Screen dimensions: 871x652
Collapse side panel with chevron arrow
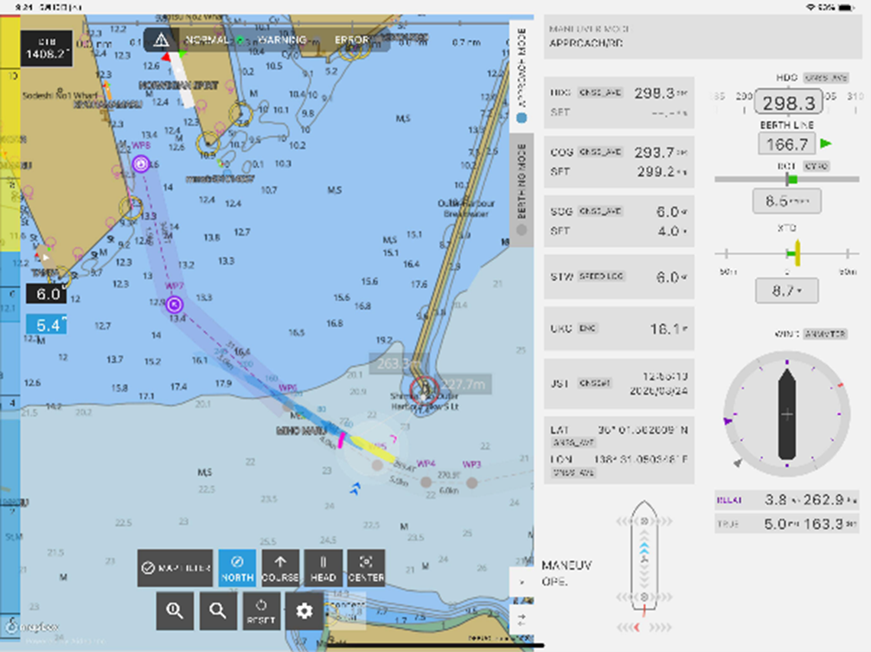[521, 582]
